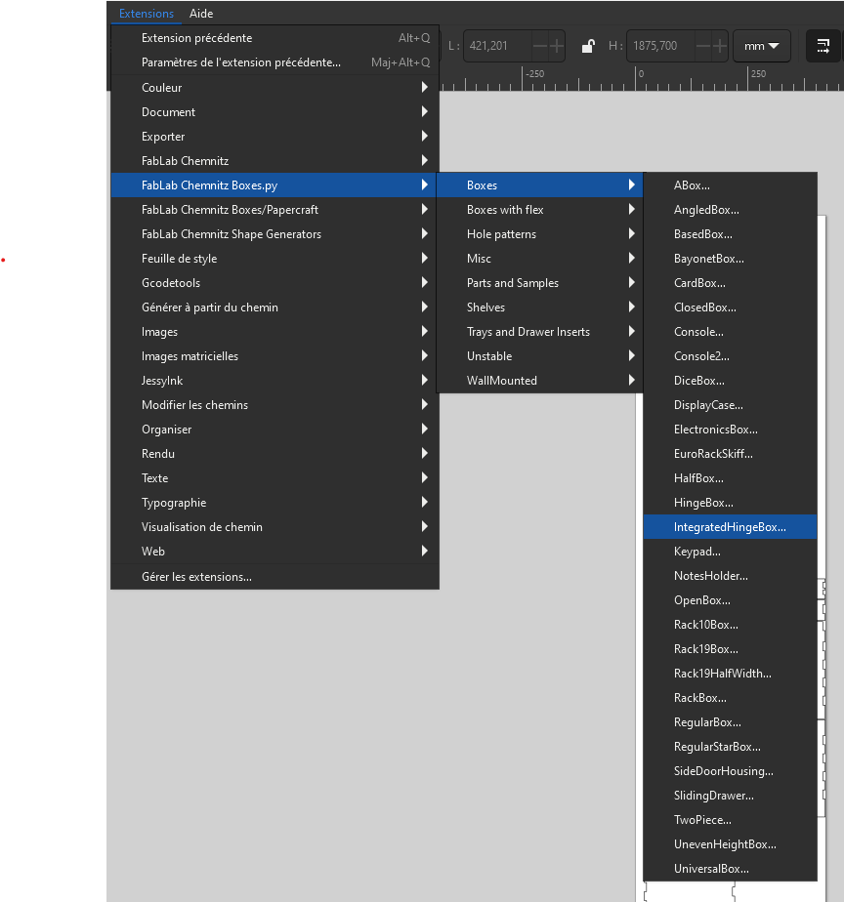
Task: Click the L width input field
Action: [498, 46]
